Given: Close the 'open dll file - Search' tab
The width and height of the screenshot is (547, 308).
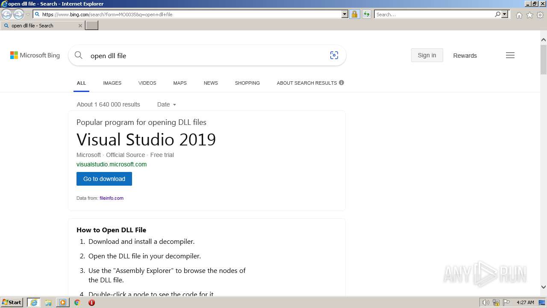Looking at the screenshot, I should pyautogui.click(x=80, y=26).
